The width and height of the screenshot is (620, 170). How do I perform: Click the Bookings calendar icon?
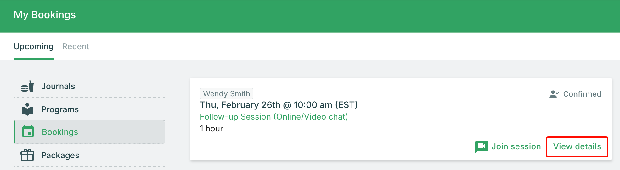click(28, 132)
